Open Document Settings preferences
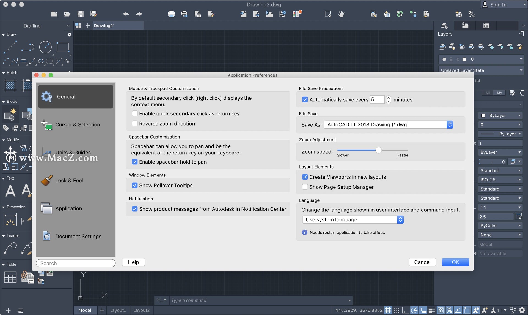 coord(76,236)
